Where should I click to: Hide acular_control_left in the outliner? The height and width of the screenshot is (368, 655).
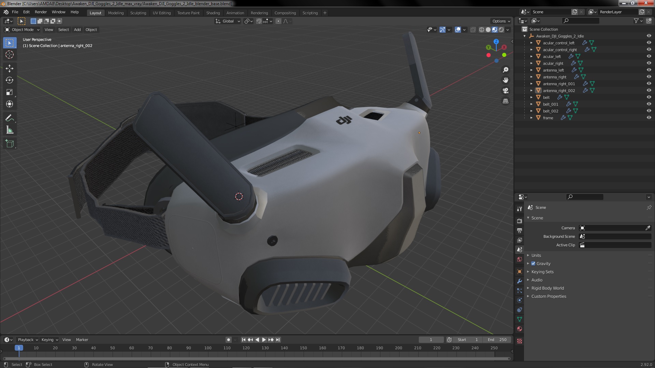pyautogui.click(x=649, y=43)
